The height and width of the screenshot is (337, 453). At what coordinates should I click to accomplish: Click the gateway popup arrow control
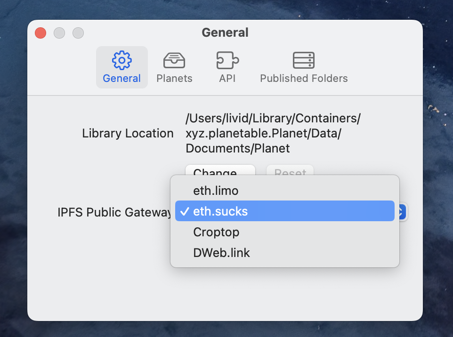[402, 212]
